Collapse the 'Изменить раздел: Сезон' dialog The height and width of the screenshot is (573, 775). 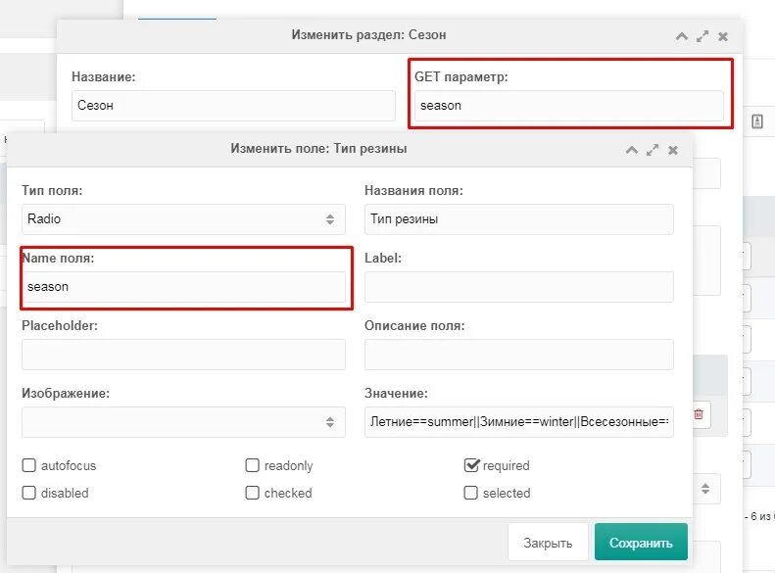682,36
